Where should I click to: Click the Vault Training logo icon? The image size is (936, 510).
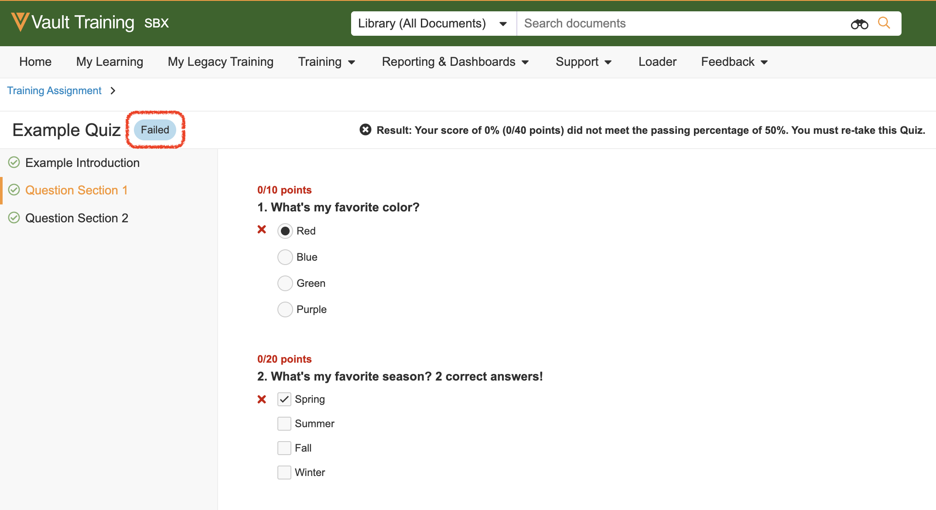tap(20, 22)
